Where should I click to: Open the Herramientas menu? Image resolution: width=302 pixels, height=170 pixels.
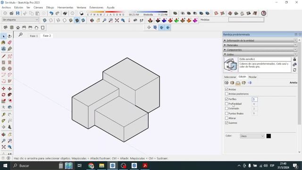coord(65,8)
